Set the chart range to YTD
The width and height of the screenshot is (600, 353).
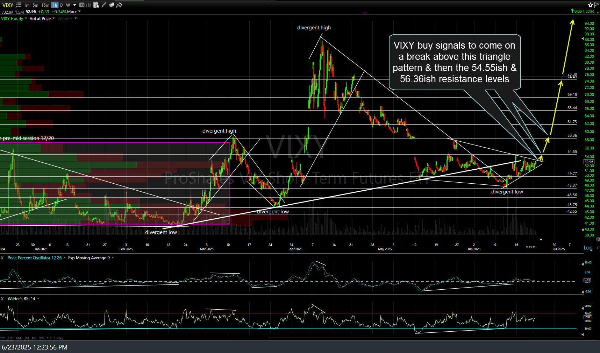click(10, 338)
